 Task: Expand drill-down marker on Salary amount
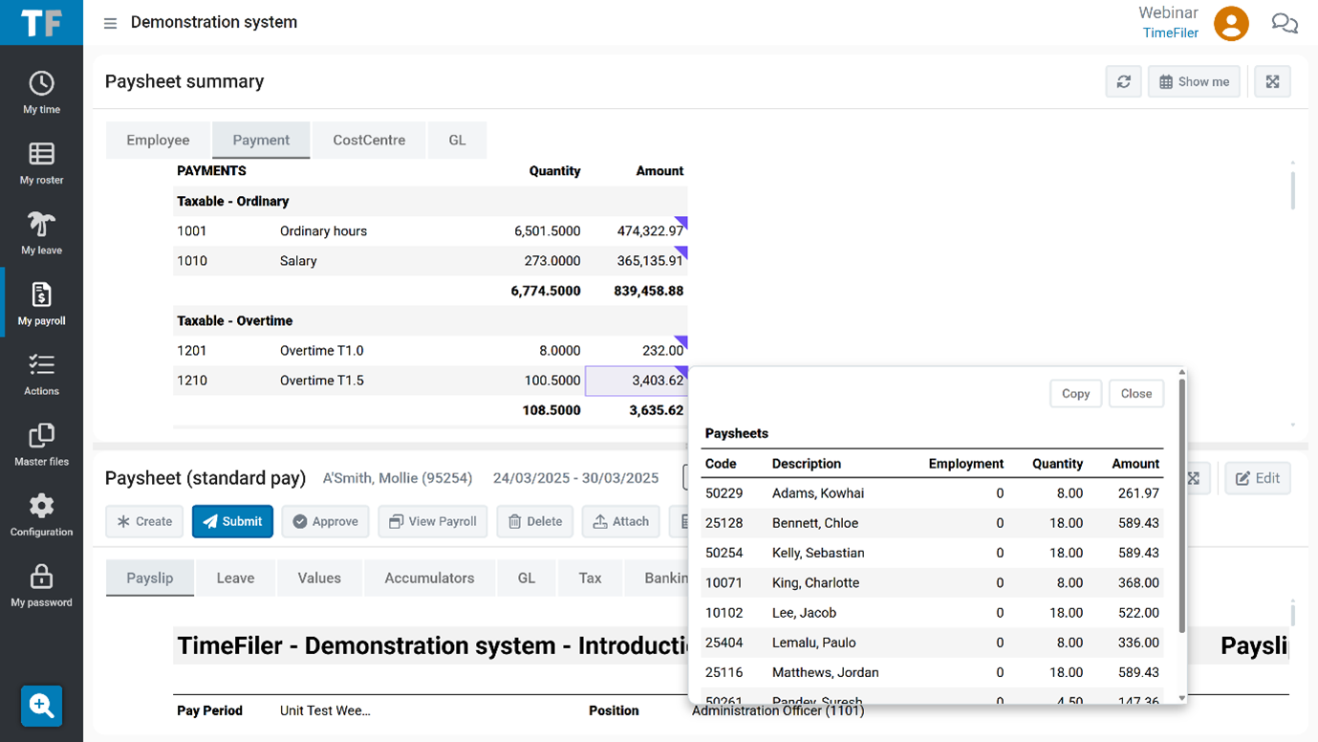point(681,251)
